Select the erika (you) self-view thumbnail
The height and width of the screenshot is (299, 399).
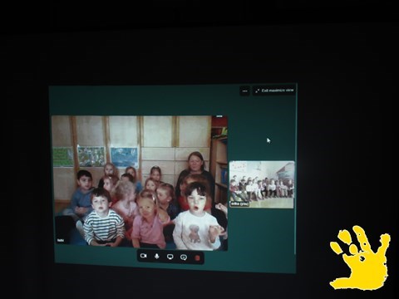262,184
